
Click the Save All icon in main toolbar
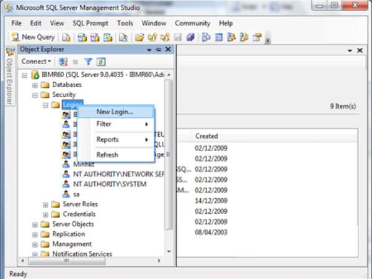191,37
